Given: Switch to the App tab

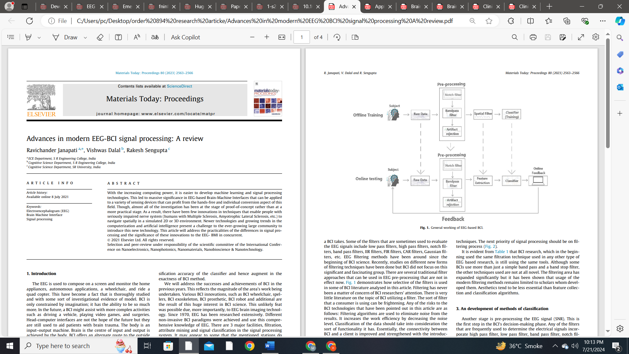Looking at the screenshot, I should [x=378, y=7].
